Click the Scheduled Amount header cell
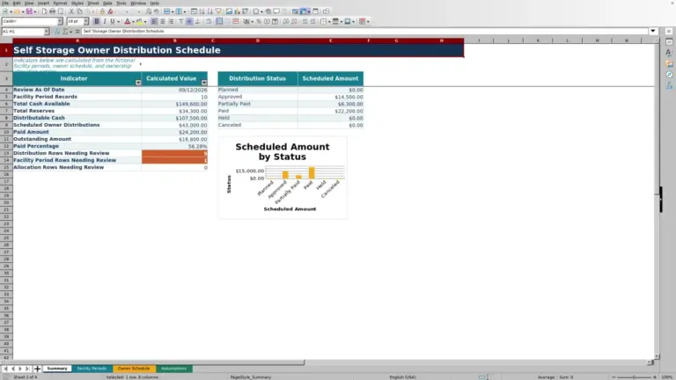This screenshot has height=380, width=676. [330, 79]
